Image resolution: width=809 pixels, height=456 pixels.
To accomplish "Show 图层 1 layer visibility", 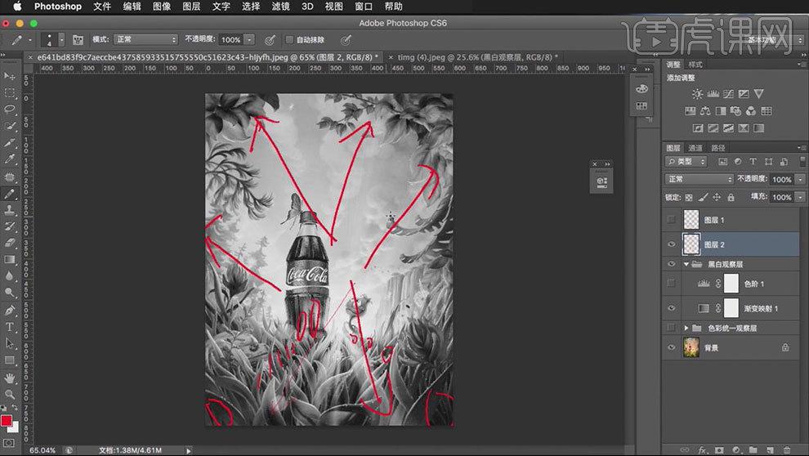I will point(671,220).
